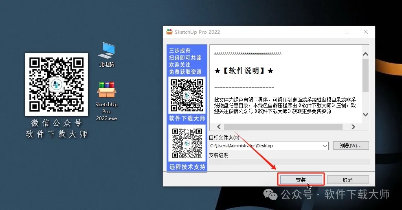Click the 安装进度 label text

(218, 155)
